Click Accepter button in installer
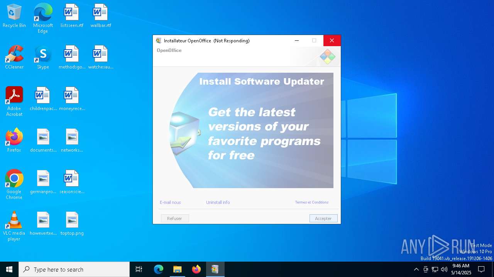This screenshot has width=494, height=277. coord(323,219)
